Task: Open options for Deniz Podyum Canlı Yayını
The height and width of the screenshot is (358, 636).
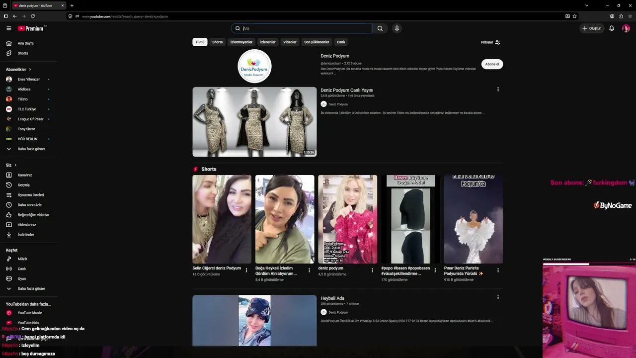Action: [x=498, y=89]
